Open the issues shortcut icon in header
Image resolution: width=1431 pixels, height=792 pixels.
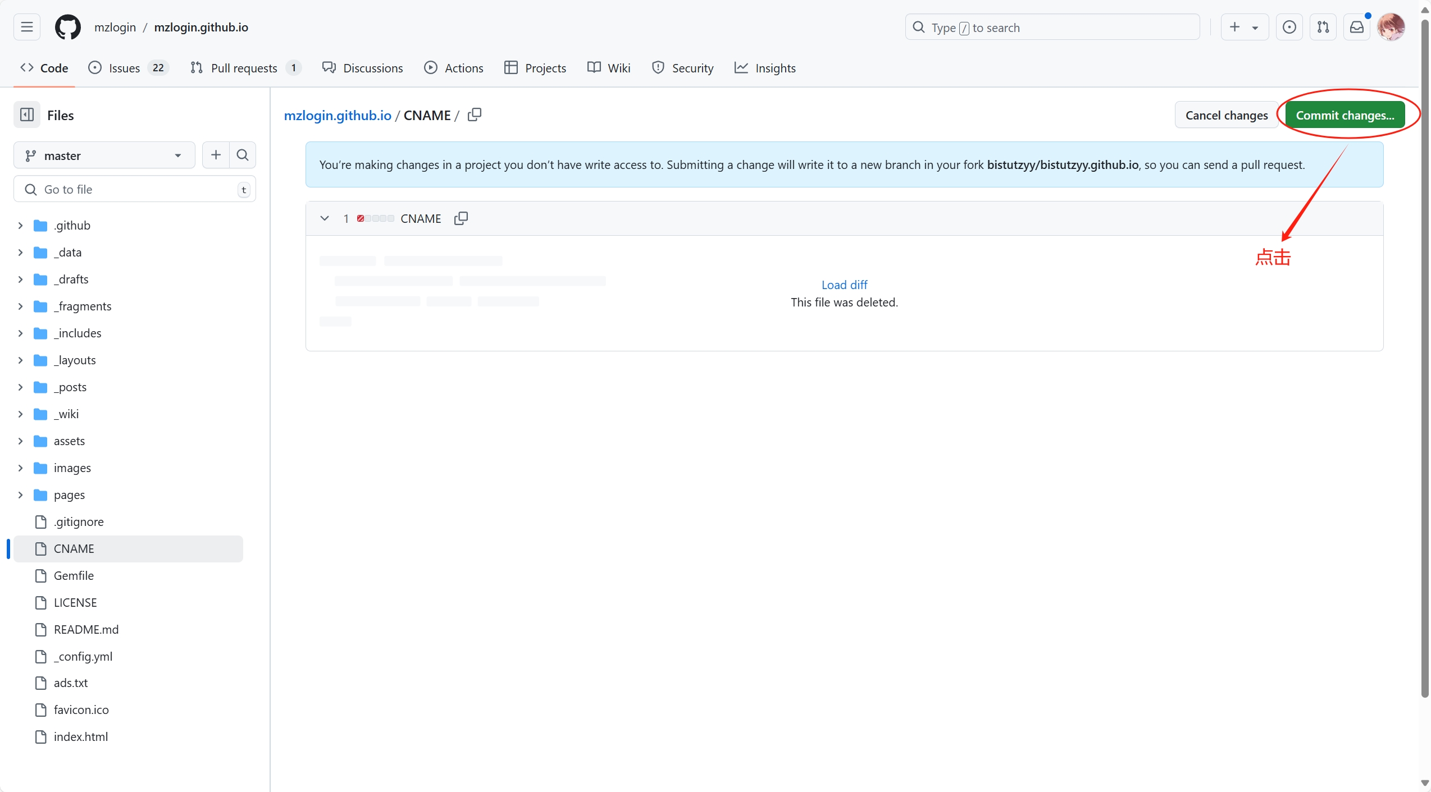(x=1289, y=27)
